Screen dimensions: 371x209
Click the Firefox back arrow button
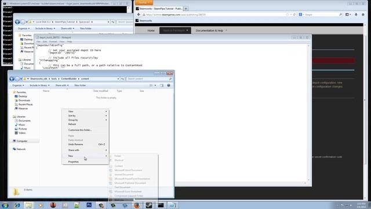pos(139,15)
